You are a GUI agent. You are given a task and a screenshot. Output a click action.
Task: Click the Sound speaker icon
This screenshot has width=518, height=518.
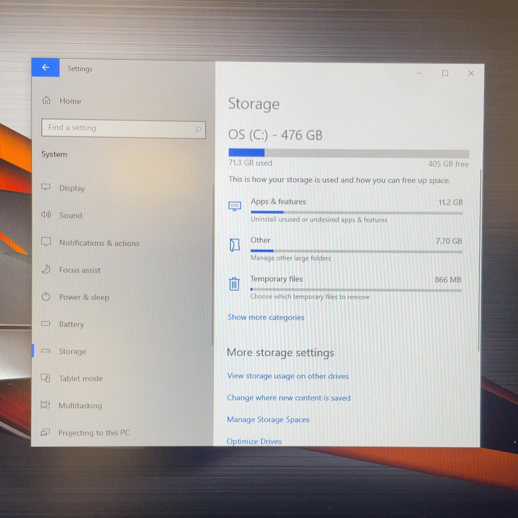(x=46, y=215)
